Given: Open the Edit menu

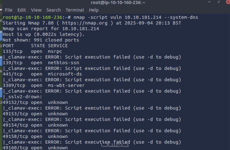Looking at the screenshot, I should click(22, 10).
